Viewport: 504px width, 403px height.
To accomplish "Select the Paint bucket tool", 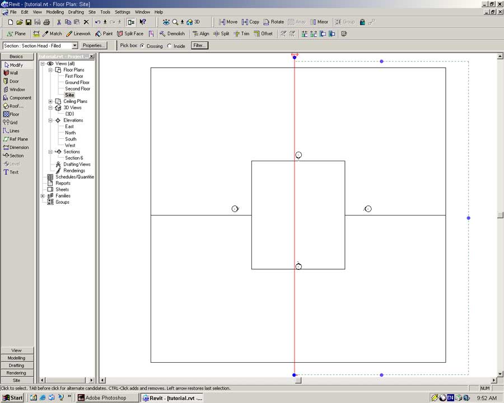I will [x=104, y=34].
